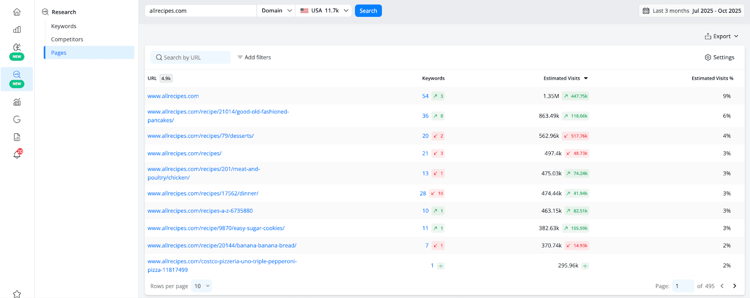Click the search magnifier in URL search

159,58
